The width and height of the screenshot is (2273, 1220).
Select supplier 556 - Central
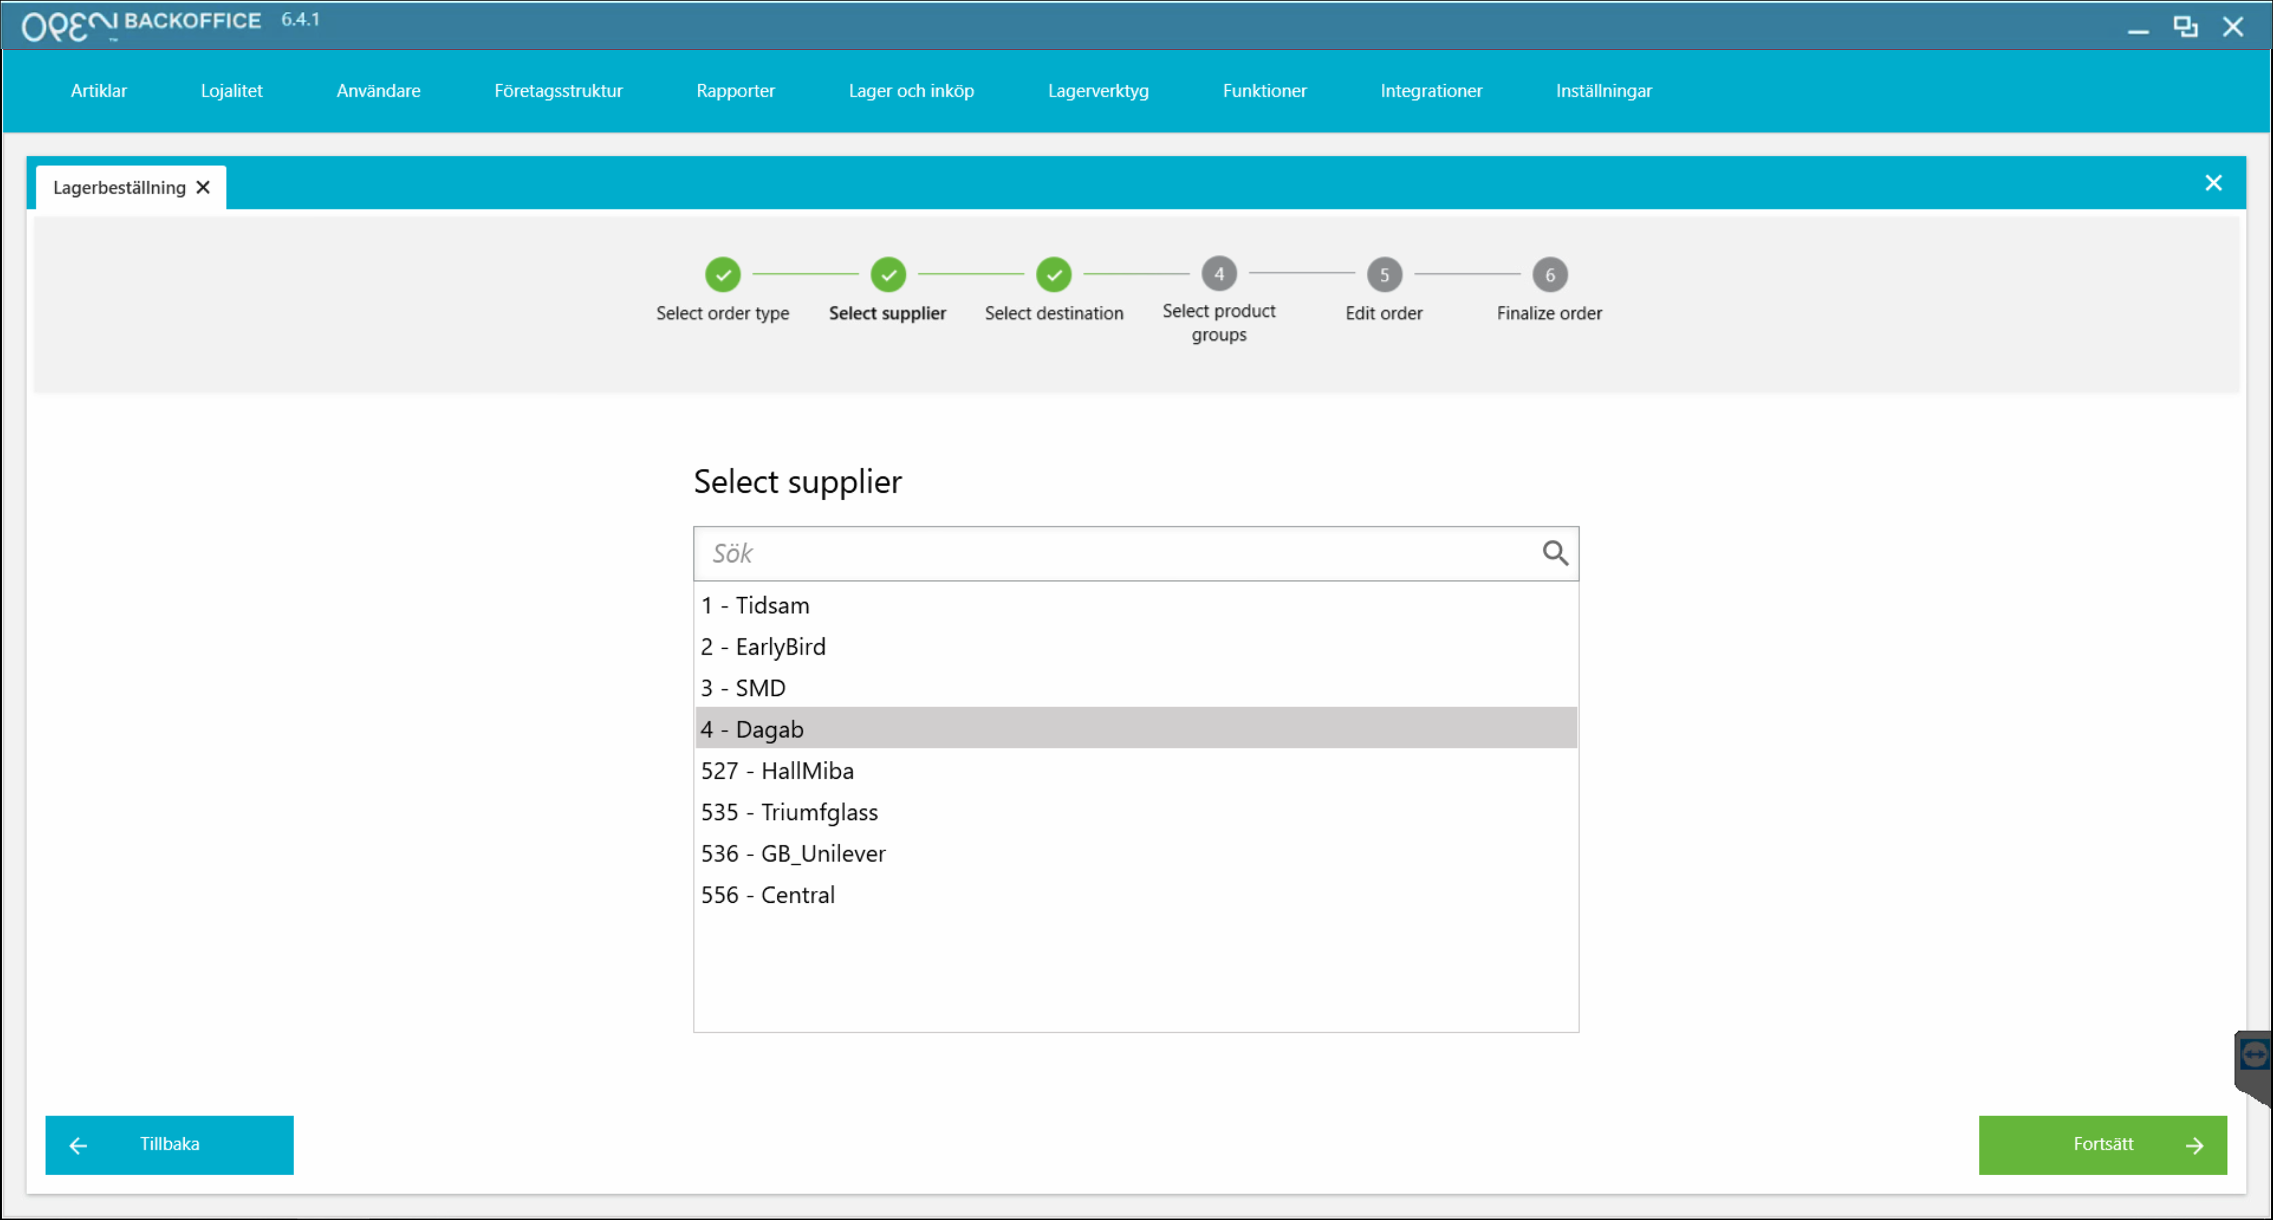coord(1136,895)
